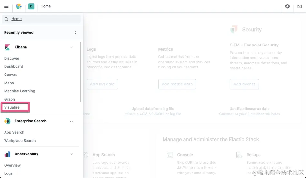306x178 pixels.
Task: Click the Add events button
Action: pyautogui.click(x=244, y=84)
